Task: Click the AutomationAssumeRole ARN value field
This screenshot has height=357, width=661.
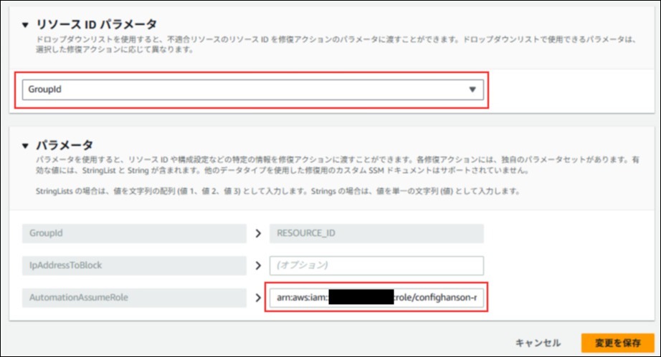Action: (x=376, y=296)
